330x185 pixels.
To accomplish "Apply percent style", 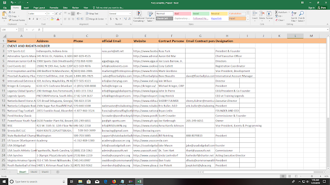I will point(117,19).
